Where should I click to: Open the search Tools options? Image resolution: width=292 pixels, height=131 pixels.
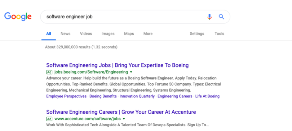click(220, 34)
